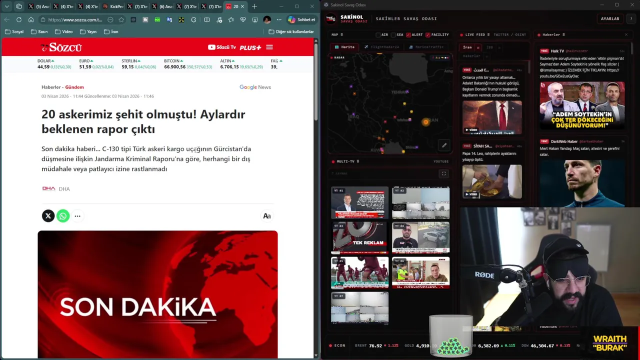Click the TWITTER / OSINT label

coord(509,34)
